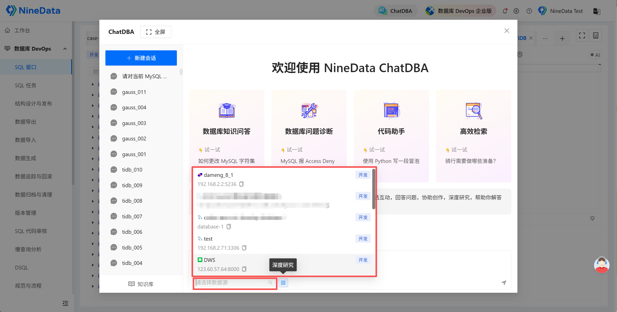The image size is (617, 312).
Task: Click the data source list scrollbar
Action: 374,189
